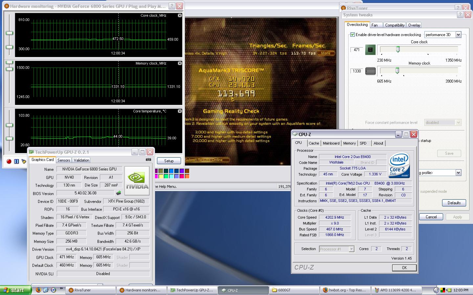Image resolution: width=473 pixels, height=295 pixels.
Task: Click the GPU chip icon beside the core clock
Action: pyautogui.click(x=371, y=50)
